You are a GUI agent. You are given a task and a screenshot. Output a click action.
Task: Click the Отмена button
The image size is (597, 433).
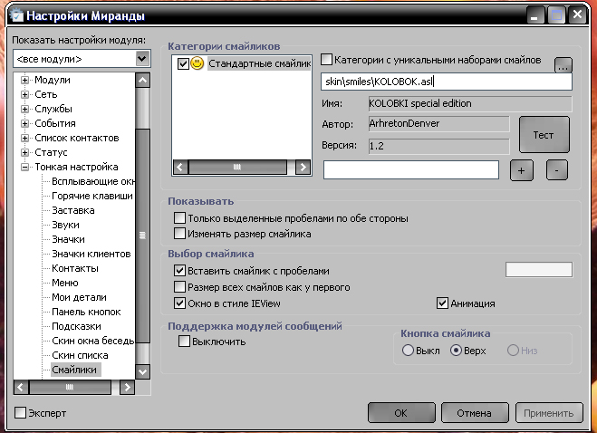(473, 413)
